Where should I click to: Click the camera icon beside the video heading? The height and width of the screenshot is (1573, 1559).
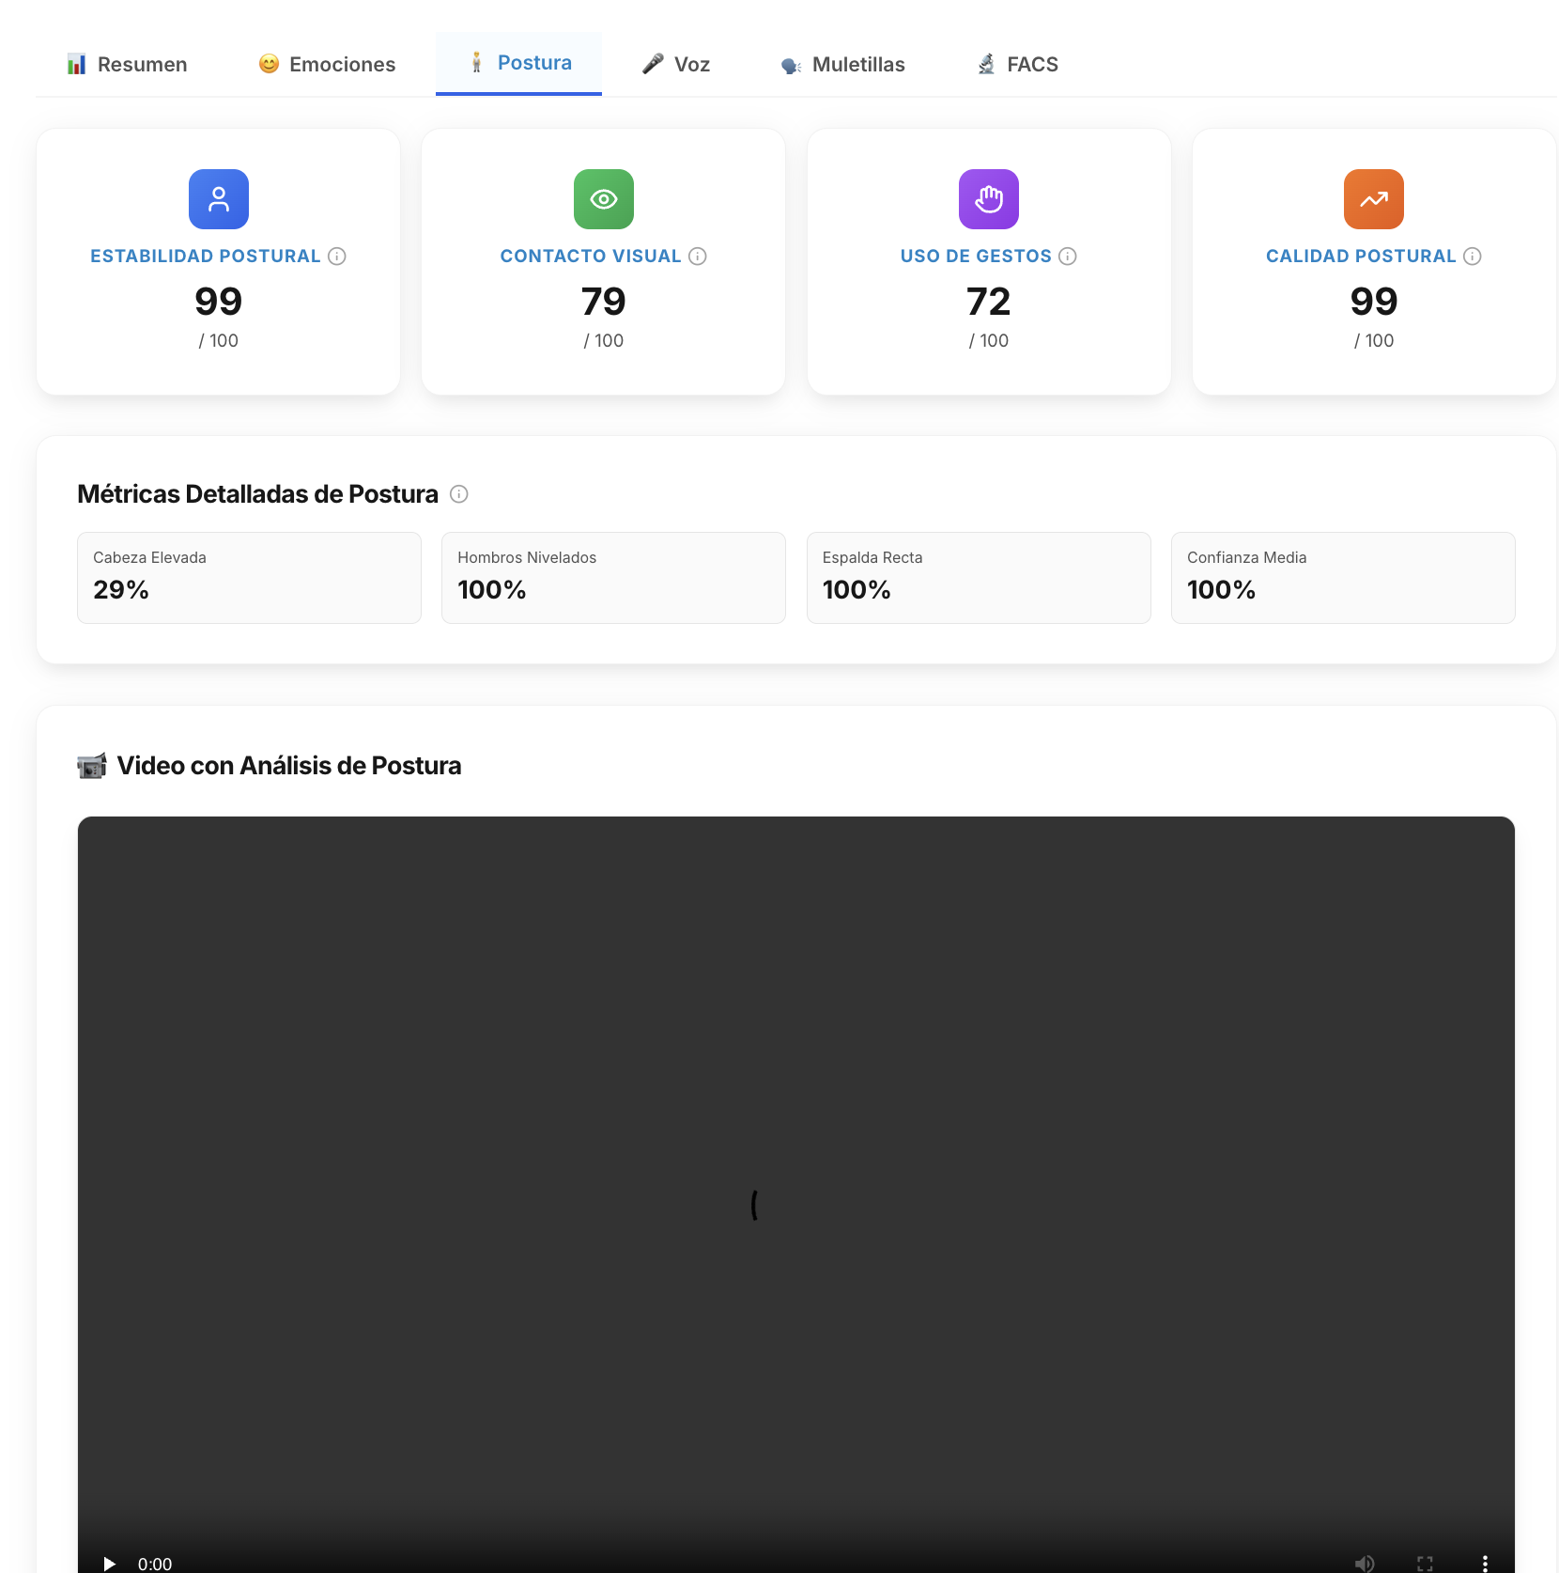(92, 766)
